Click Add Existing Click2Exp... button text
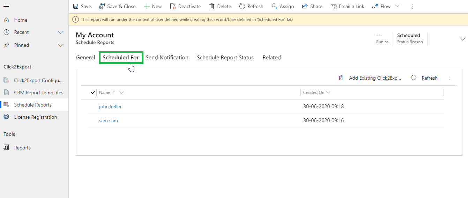The width and height of the screenshot is (468, 198). point(375,78)
